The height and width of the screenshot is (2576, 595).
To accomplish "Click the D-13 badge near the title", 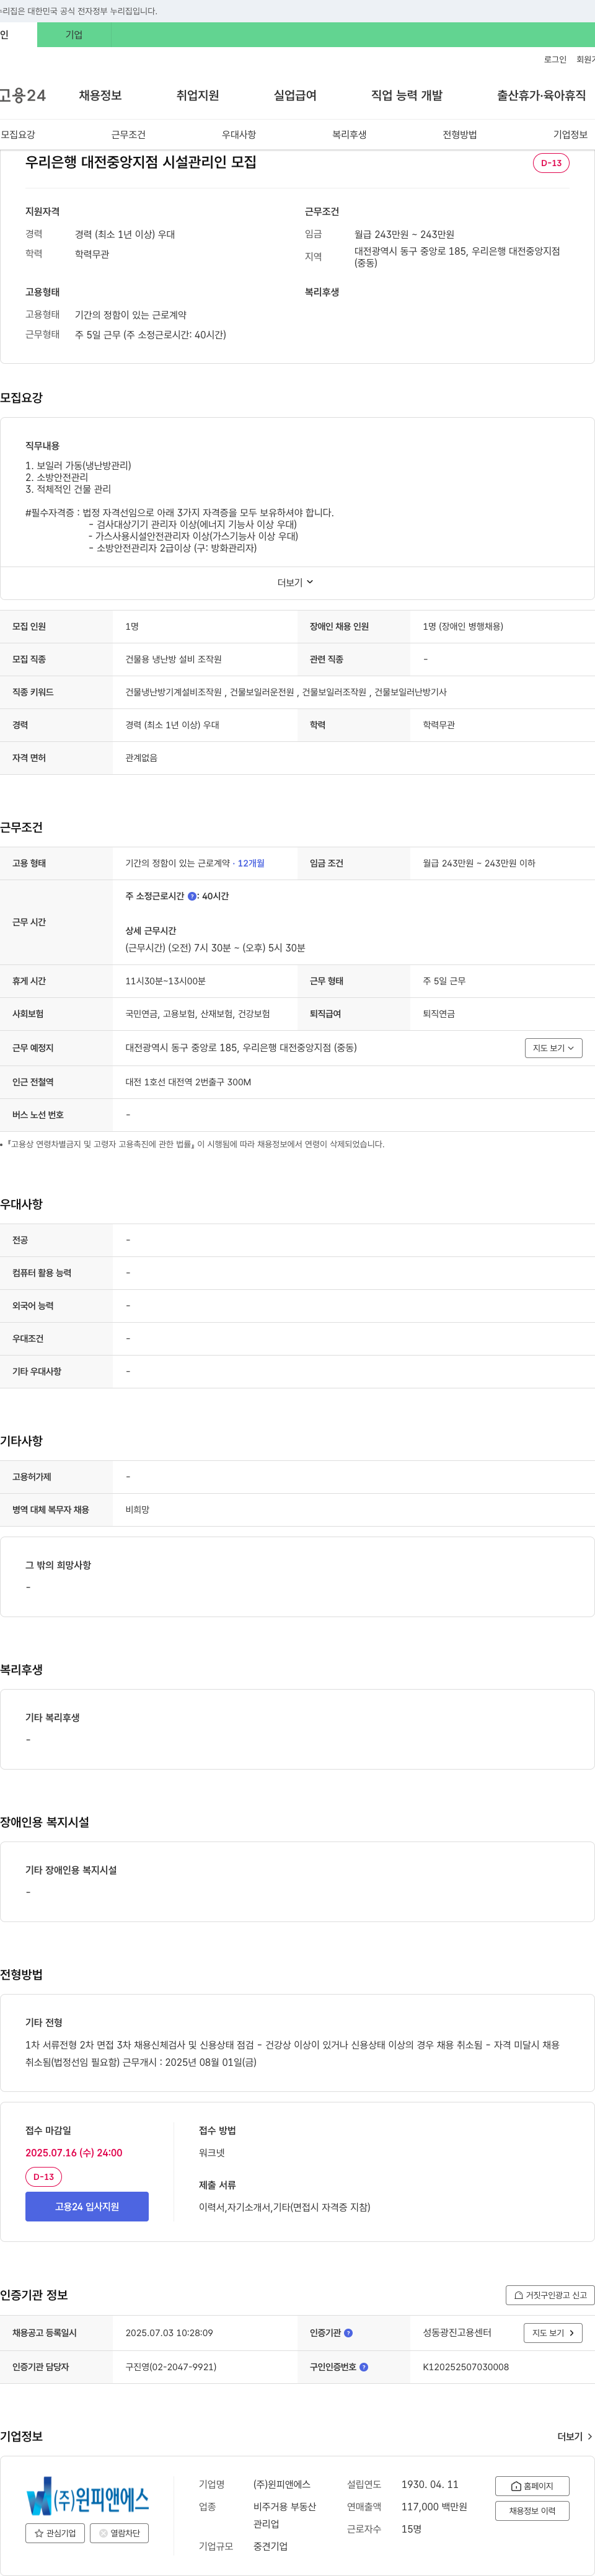I will click(551, 163).
